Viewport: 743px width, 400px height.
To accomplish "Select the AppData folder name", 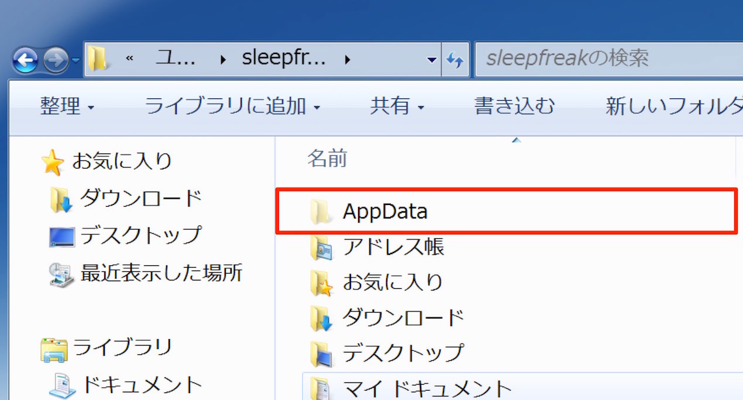I will click(385, 212).
